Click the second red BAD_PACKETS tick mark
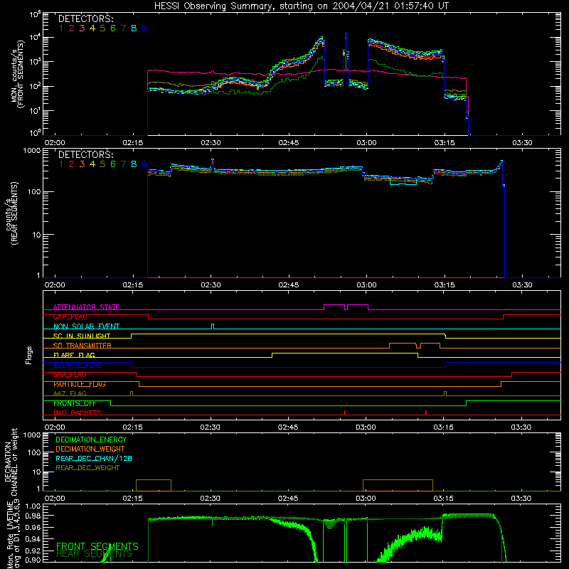 click(425, 413)
